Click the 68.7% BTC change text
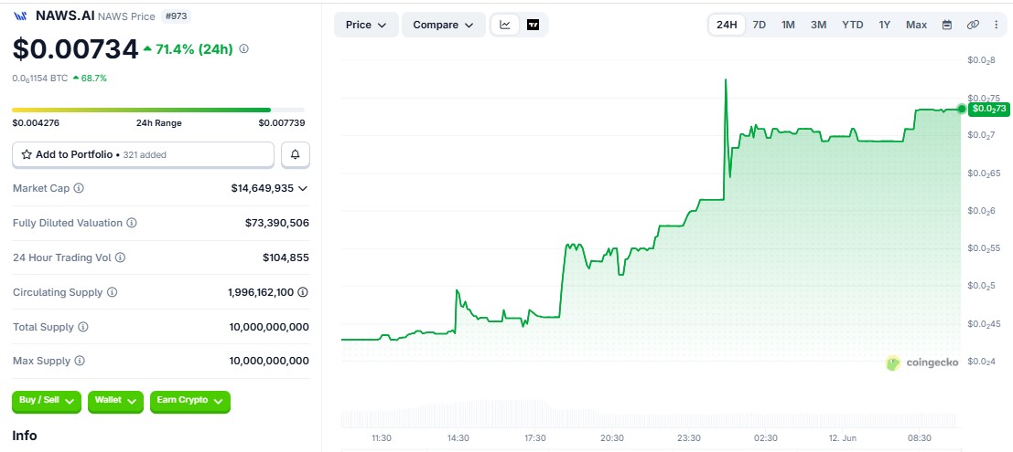This screenshot has width=1013, height=452. coord(93,78)
